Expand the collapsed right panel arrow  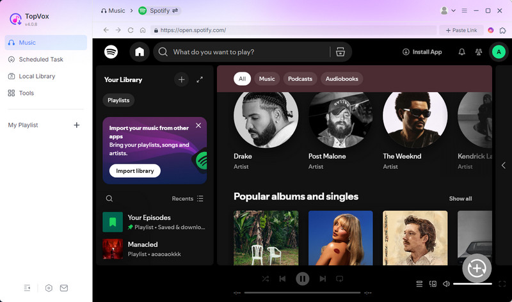point(504,166)
